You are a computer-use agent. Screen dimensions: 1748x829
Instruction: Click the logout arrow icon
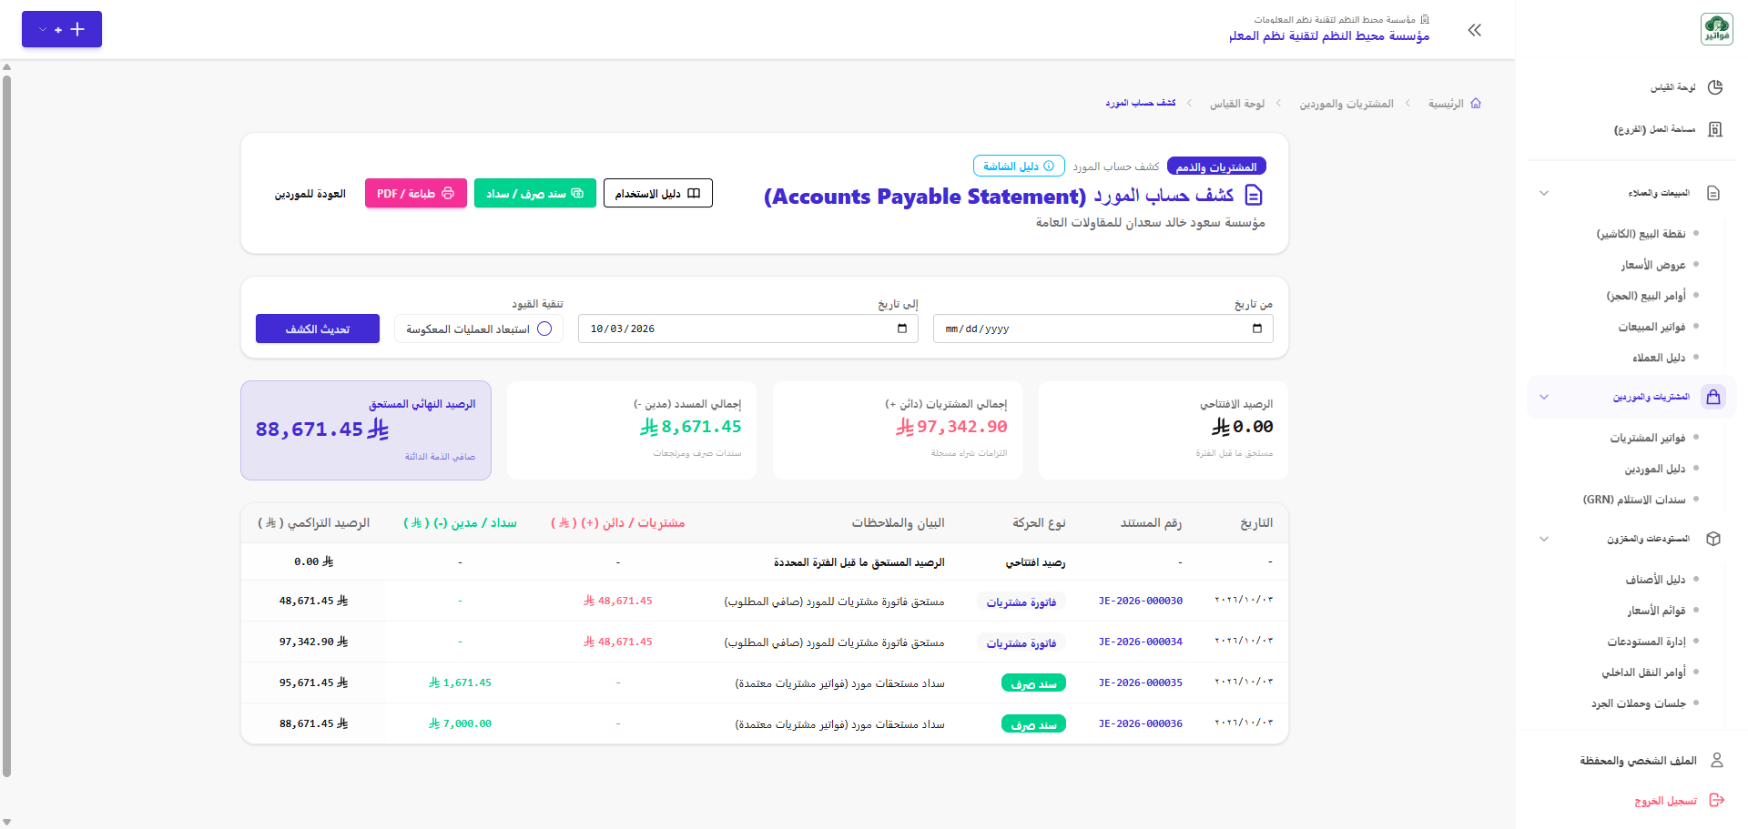(1717, 800)
